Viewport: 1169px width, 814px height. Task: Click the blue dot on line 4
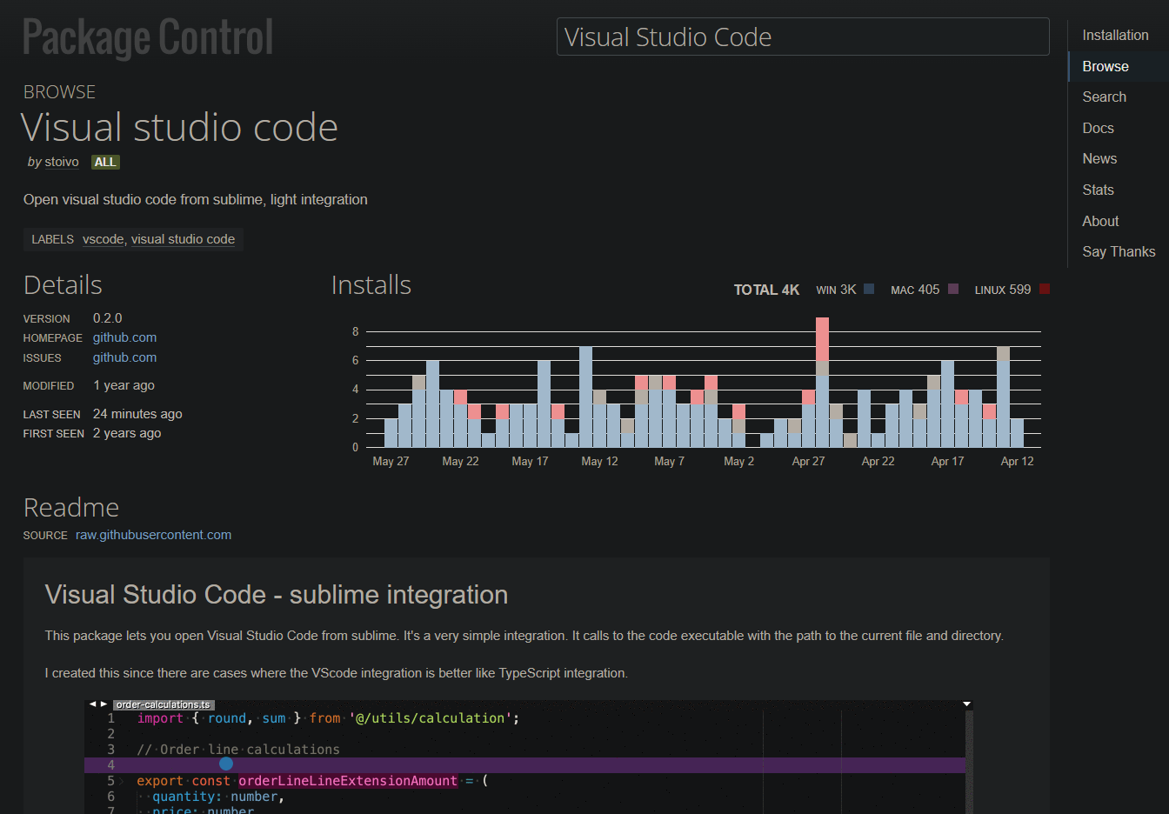tap(226, 764)
